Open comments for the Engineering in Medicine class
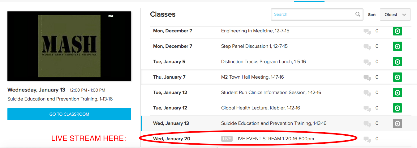 [368, 31]
